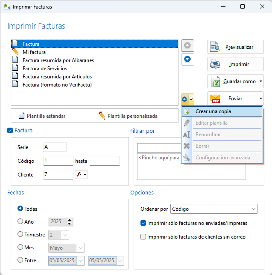Click Previsualizar button with magnifier icon
The height and width of the screenshot is (275, 272).
pyautogui.click(x=235, y=47)
